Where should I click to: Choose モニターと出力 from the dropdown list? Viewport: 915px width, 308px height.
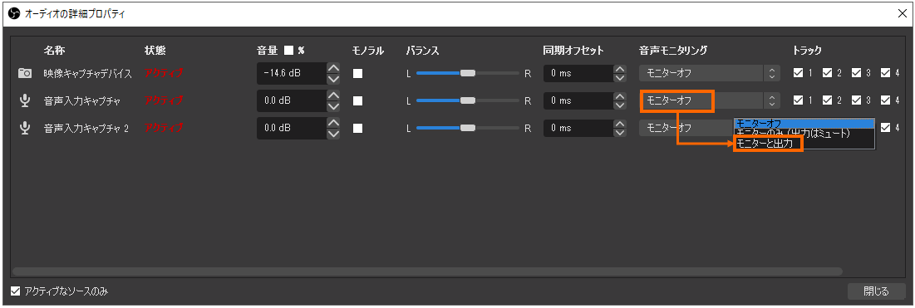[x=804, y=144]
